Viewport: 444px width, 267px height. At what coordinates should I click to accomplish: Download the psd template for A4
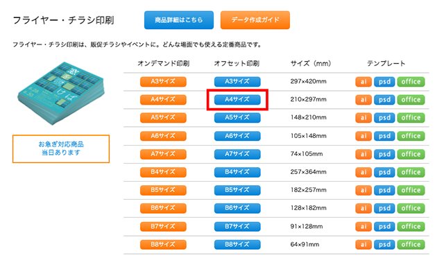tap(384, 100)
